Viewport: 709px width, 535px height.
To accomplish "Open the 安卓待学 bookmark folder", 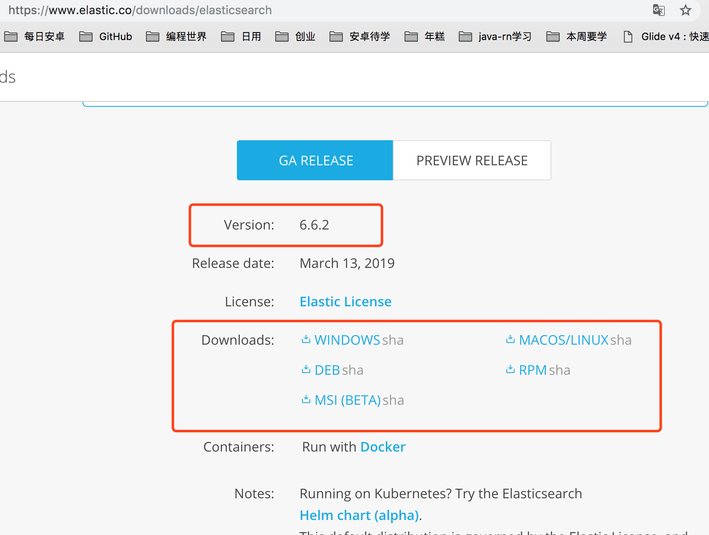I will [360, 37].
